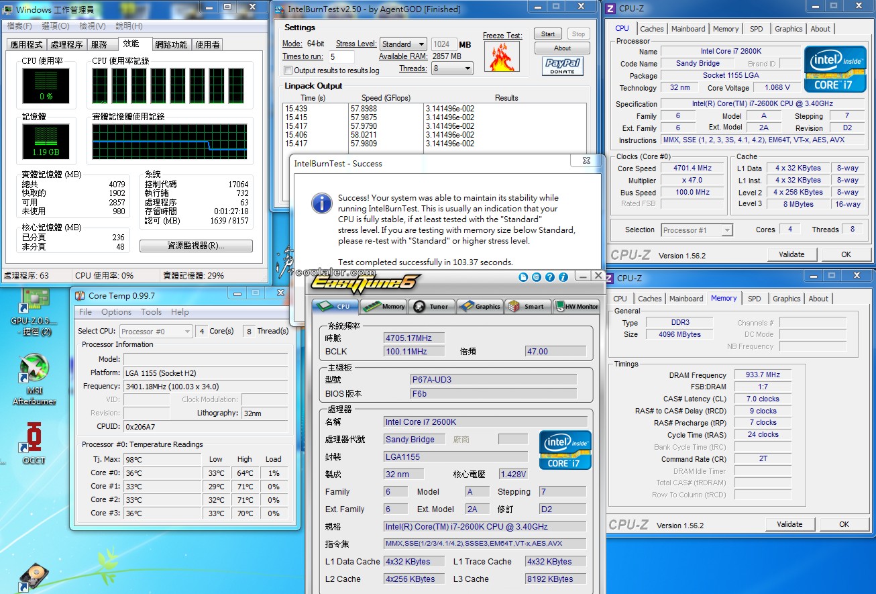The width and height of the screenshot is (876, 594).
Task: Open the Threads dropdown in IntelBurnTest
Action: [452, 68]
